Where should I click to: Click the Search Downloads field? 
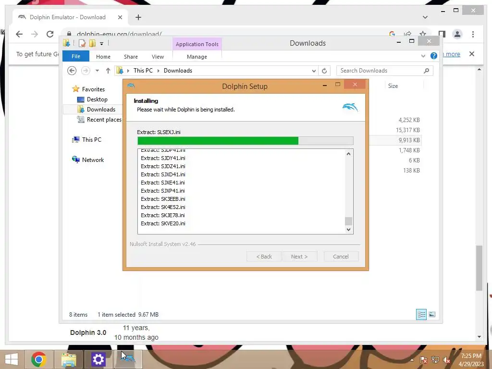click(x=385, y=71)
